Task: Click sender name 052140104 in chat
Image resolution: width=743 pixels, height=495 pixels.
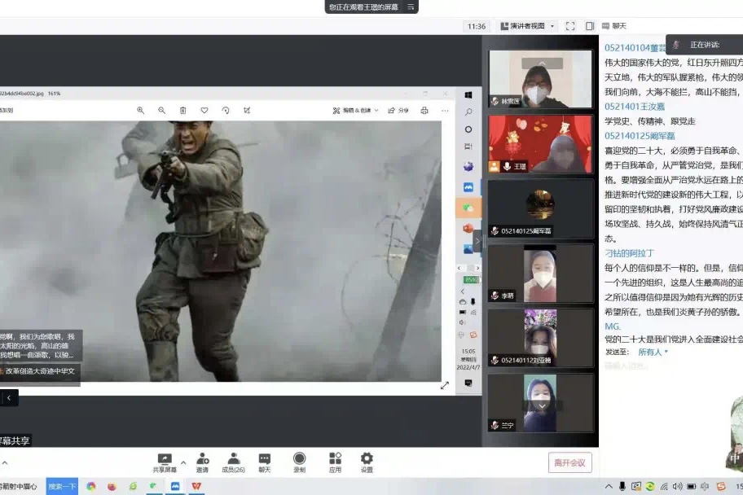Action: coord(635,48)
